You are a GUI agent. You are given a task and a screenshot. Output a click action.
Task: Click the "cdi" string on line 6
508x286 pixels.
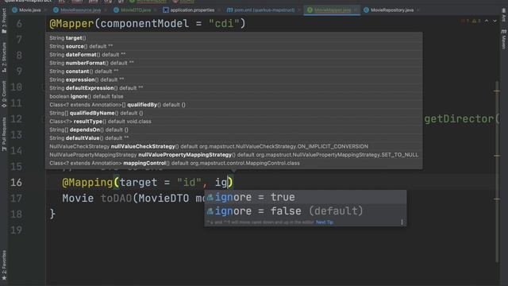(x=224, y=24)
